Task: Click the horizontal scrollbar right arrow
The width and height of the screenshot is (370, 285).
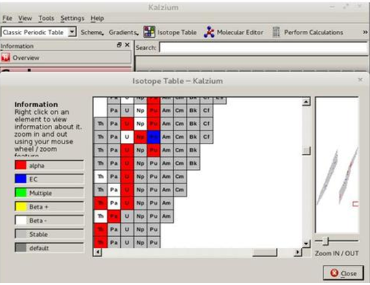Action: [x=298, y=252]
